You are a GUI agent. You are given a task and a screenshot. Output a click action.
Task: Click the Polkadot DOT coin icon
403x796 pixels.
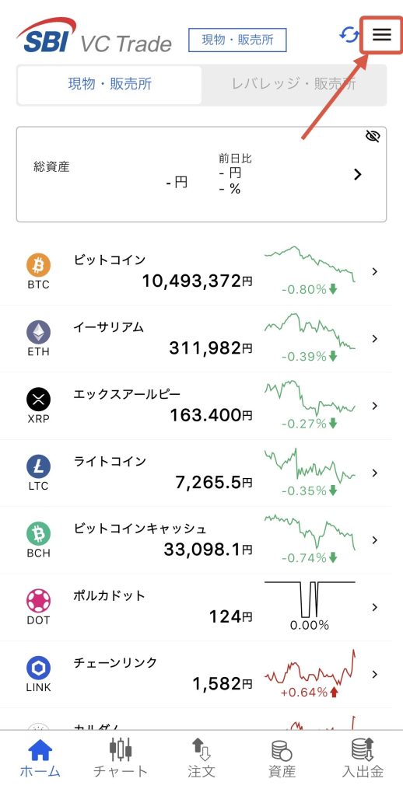pyautogui.click(x=39, y=601)
